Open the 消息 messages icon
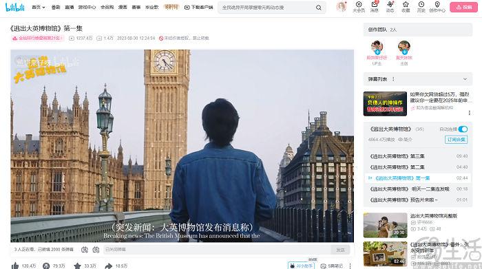 (375, 6)
